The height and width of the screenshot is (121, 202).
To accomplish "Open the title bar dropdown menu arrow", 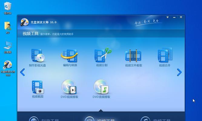I will [x=167, y=17].
